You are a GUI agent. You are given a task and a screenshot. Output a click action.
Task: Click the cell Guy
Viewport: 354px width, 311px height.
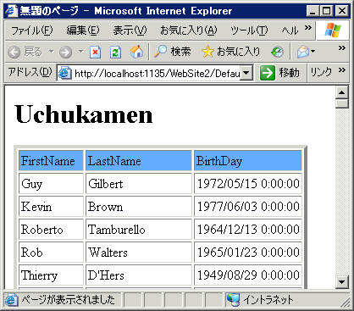point(51,184)
